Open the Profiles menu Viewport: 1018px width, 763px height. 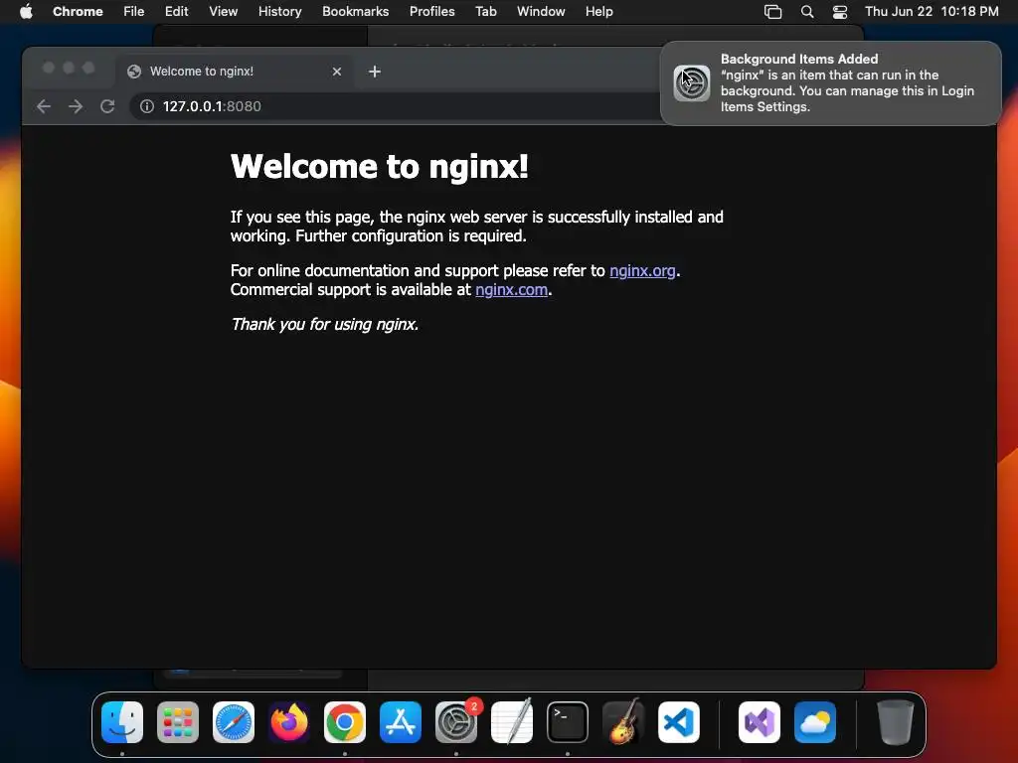click(432, 12)
